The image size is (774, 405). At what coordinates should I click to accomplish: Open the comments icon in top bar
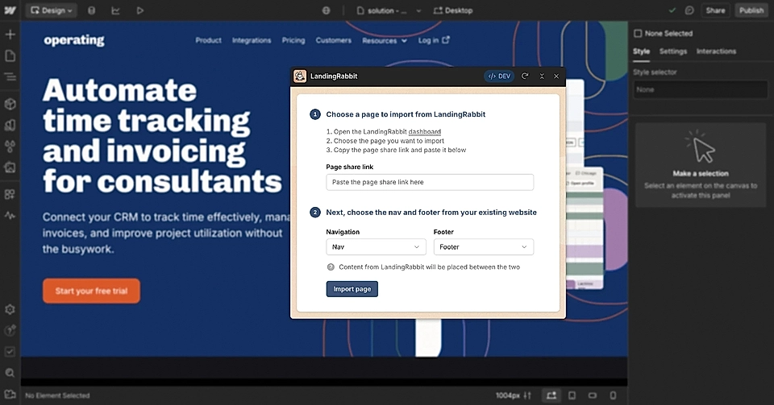point(689,10)
